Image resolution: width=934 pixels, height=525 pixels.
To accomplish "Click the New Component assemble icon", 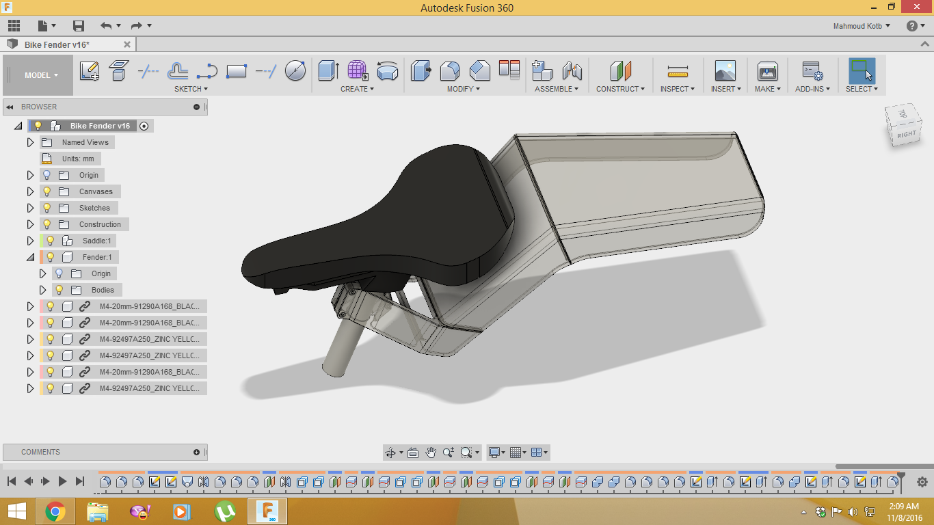I will [542, 70].
